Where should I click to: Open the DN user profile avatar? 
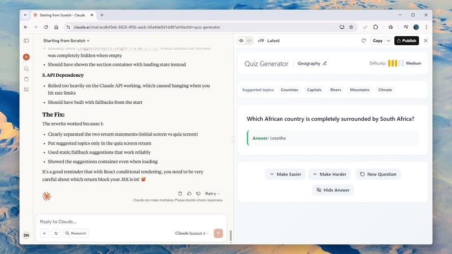(x=26, y=235)
